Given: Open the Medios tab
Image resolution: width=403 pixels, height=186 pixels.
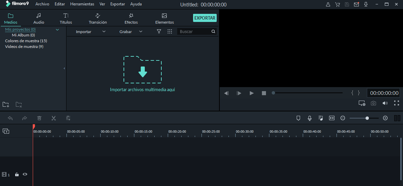Looking at the screenshot, I should pos(11,19).
